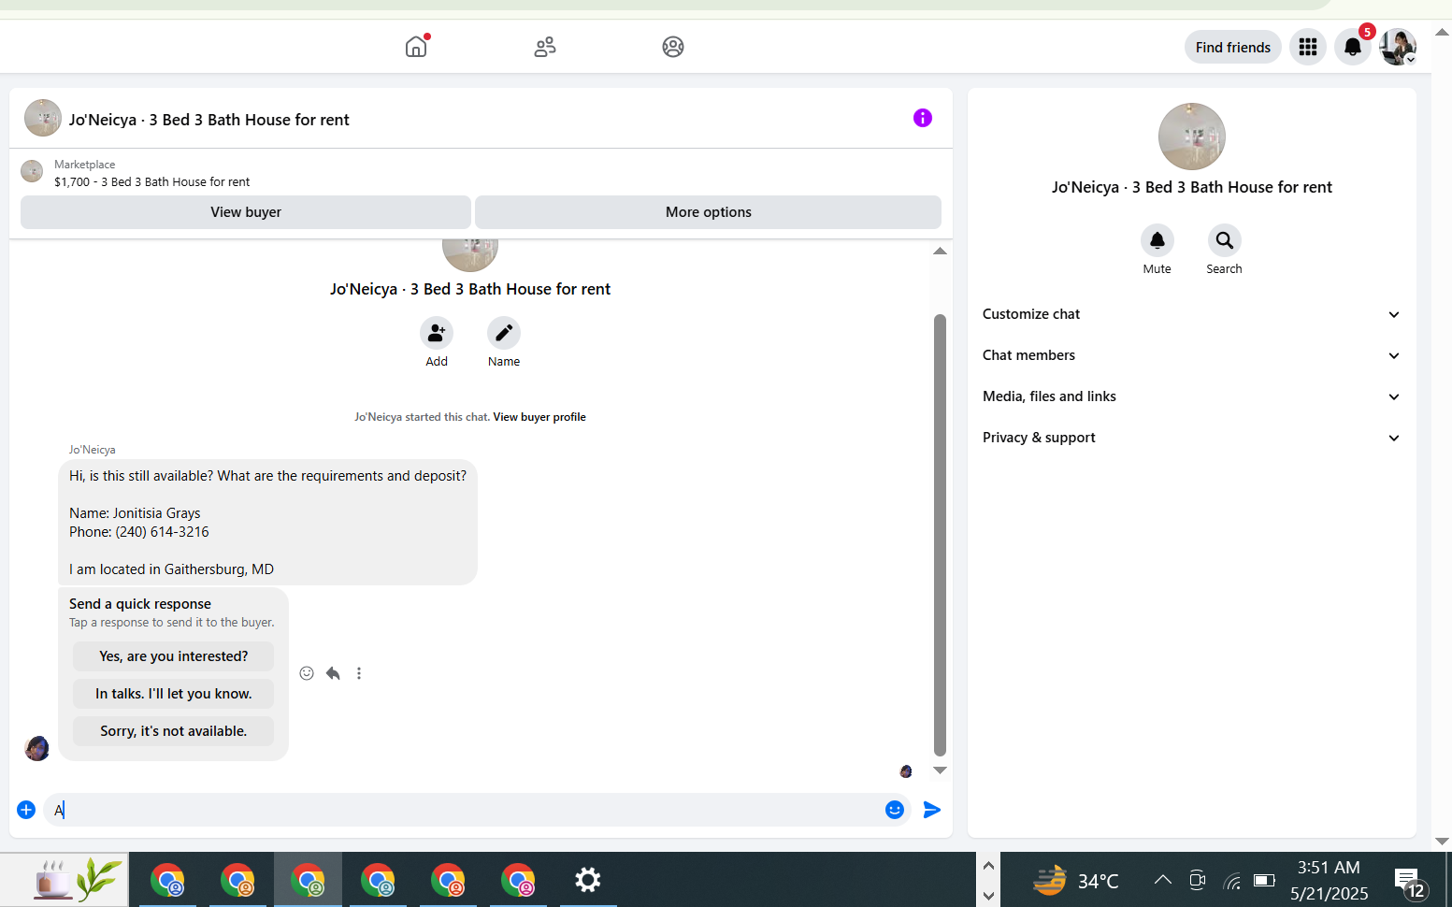Switch to the highlighted active Chrome taskbar window
Image resolution: width=1452 pixels, height=907 pixels.
click(x=308, y=880)
